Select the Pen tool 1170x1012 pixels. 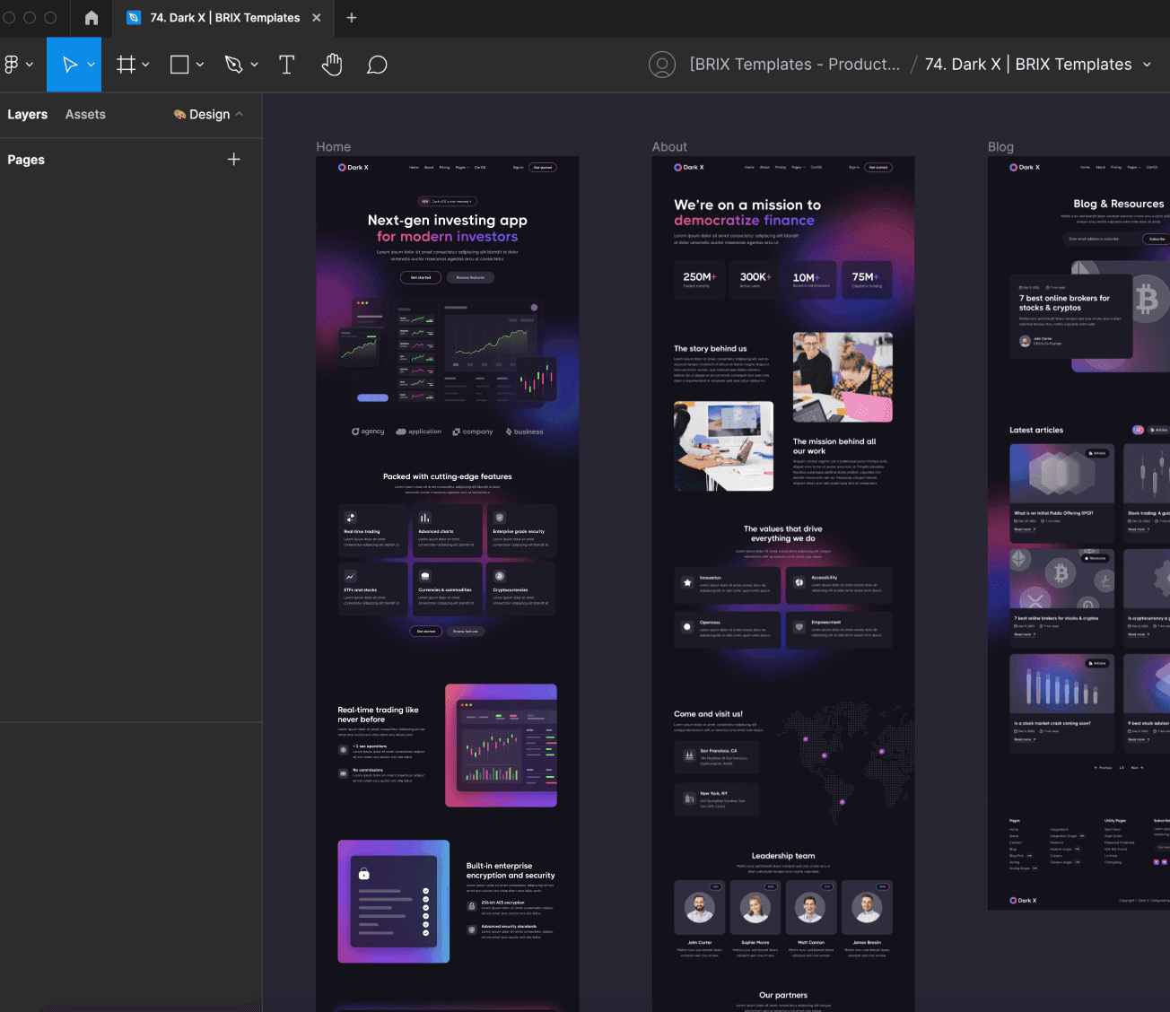point(235,64)
